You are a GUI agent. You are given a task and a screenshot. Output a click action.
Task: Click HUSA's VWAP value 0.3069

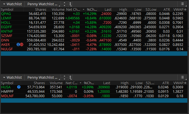178,87
